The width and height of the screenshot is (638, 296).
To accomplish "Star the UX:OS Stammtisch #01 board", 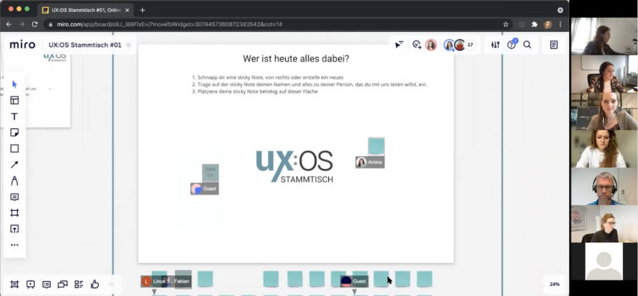I will 128,45.
